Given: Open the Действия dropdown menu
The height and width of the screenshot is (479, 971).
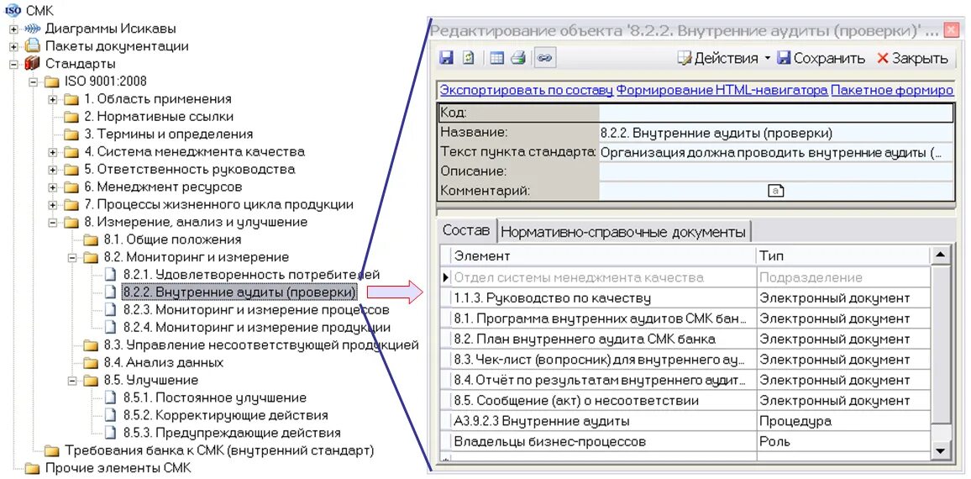Looking at the screenshot, I should [x=723, y=58].
